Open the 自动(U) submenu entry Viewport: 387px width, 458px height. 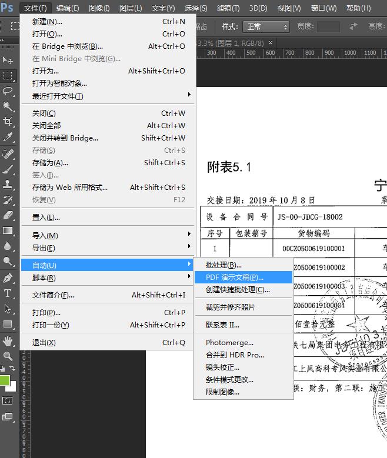[x=107, y=265]
